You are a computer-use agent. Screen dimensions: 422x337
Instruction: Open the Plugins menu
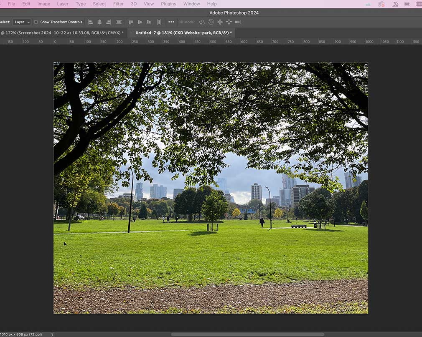pos(168,4)
